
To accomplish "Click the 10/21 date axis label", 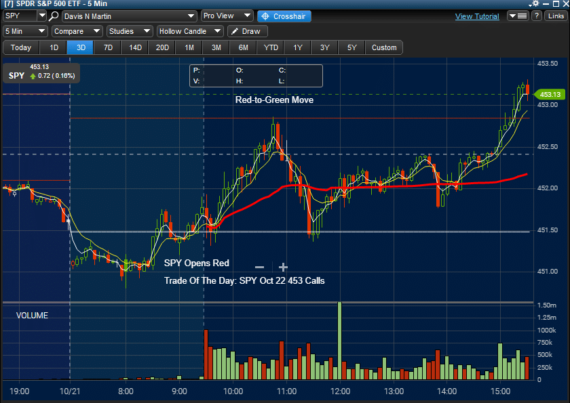I will click(70, 391).
